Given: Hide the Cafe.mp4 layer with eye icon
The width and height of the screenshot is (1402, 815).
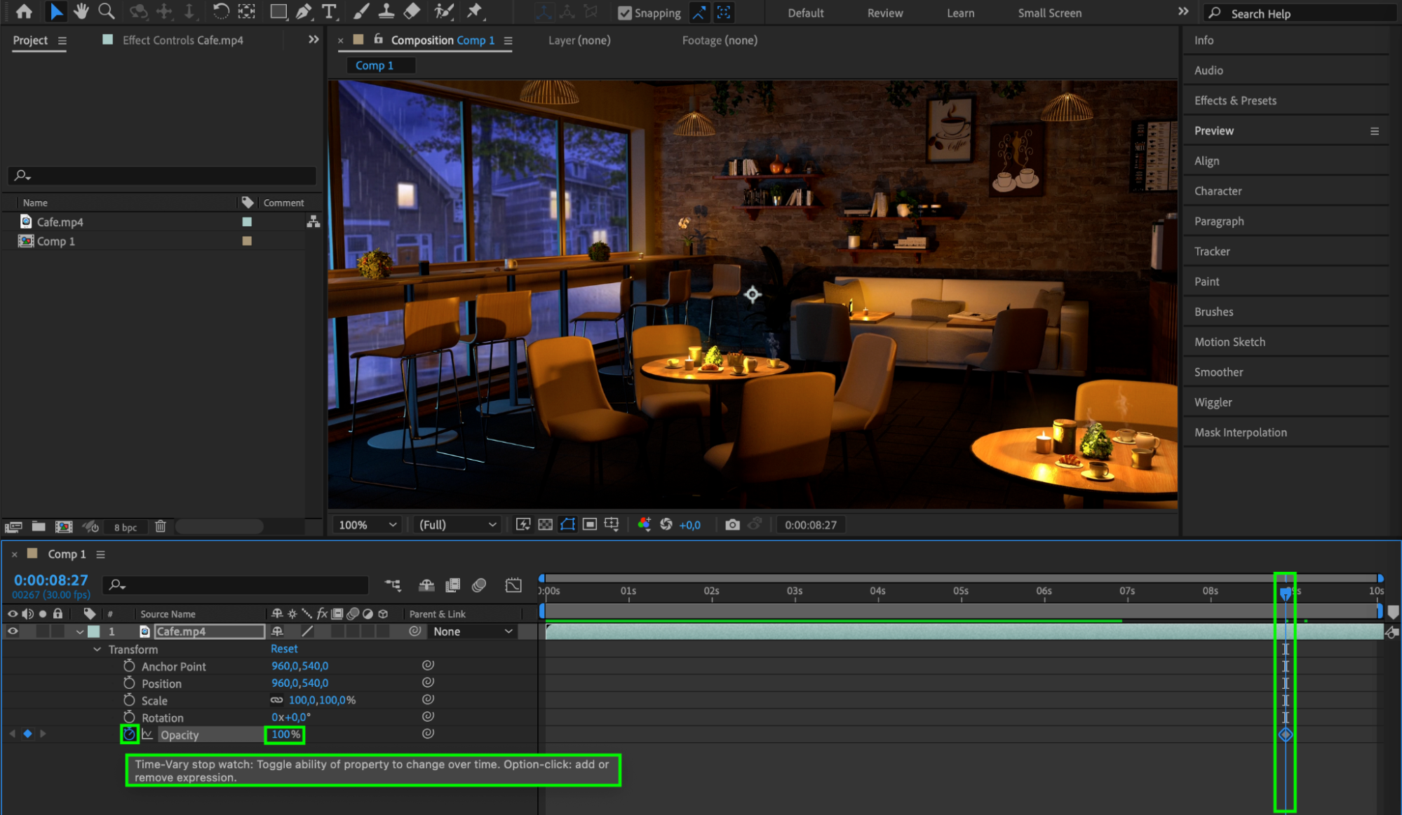Looking at the screenshot, I should [13, 631].
